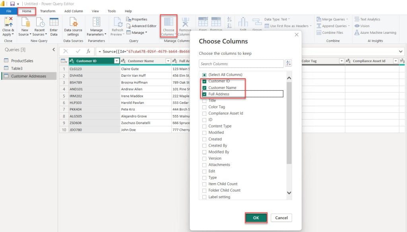Uncheck the Customer Name column
The height and width of the screenshot is (232, 407).
[204, 88]
